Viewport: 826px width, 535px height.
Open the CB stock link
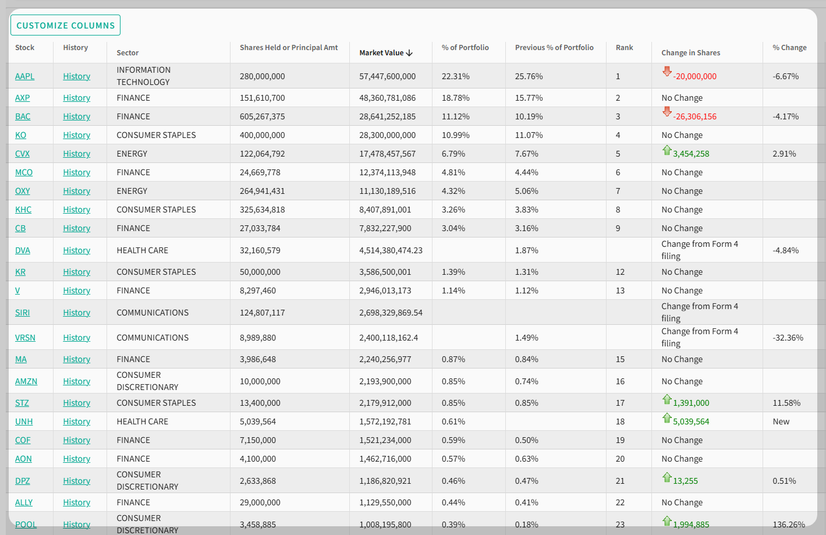tap(20, 228)
